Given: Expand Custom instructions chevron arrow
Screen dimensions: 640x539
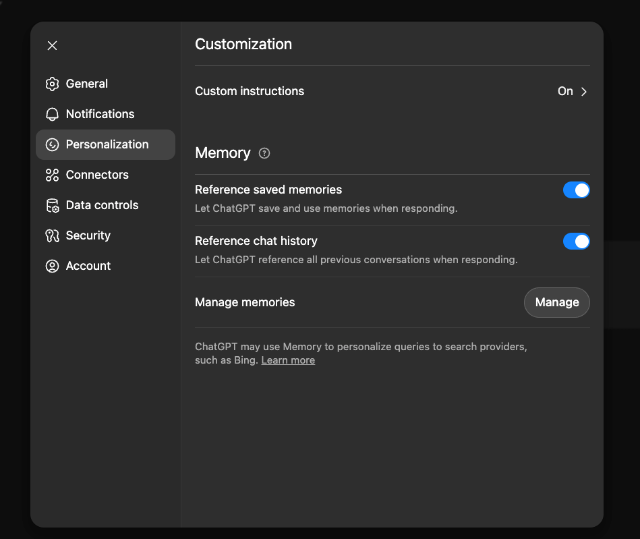Looking at the screenshot, I should click(x=584, y=92).
